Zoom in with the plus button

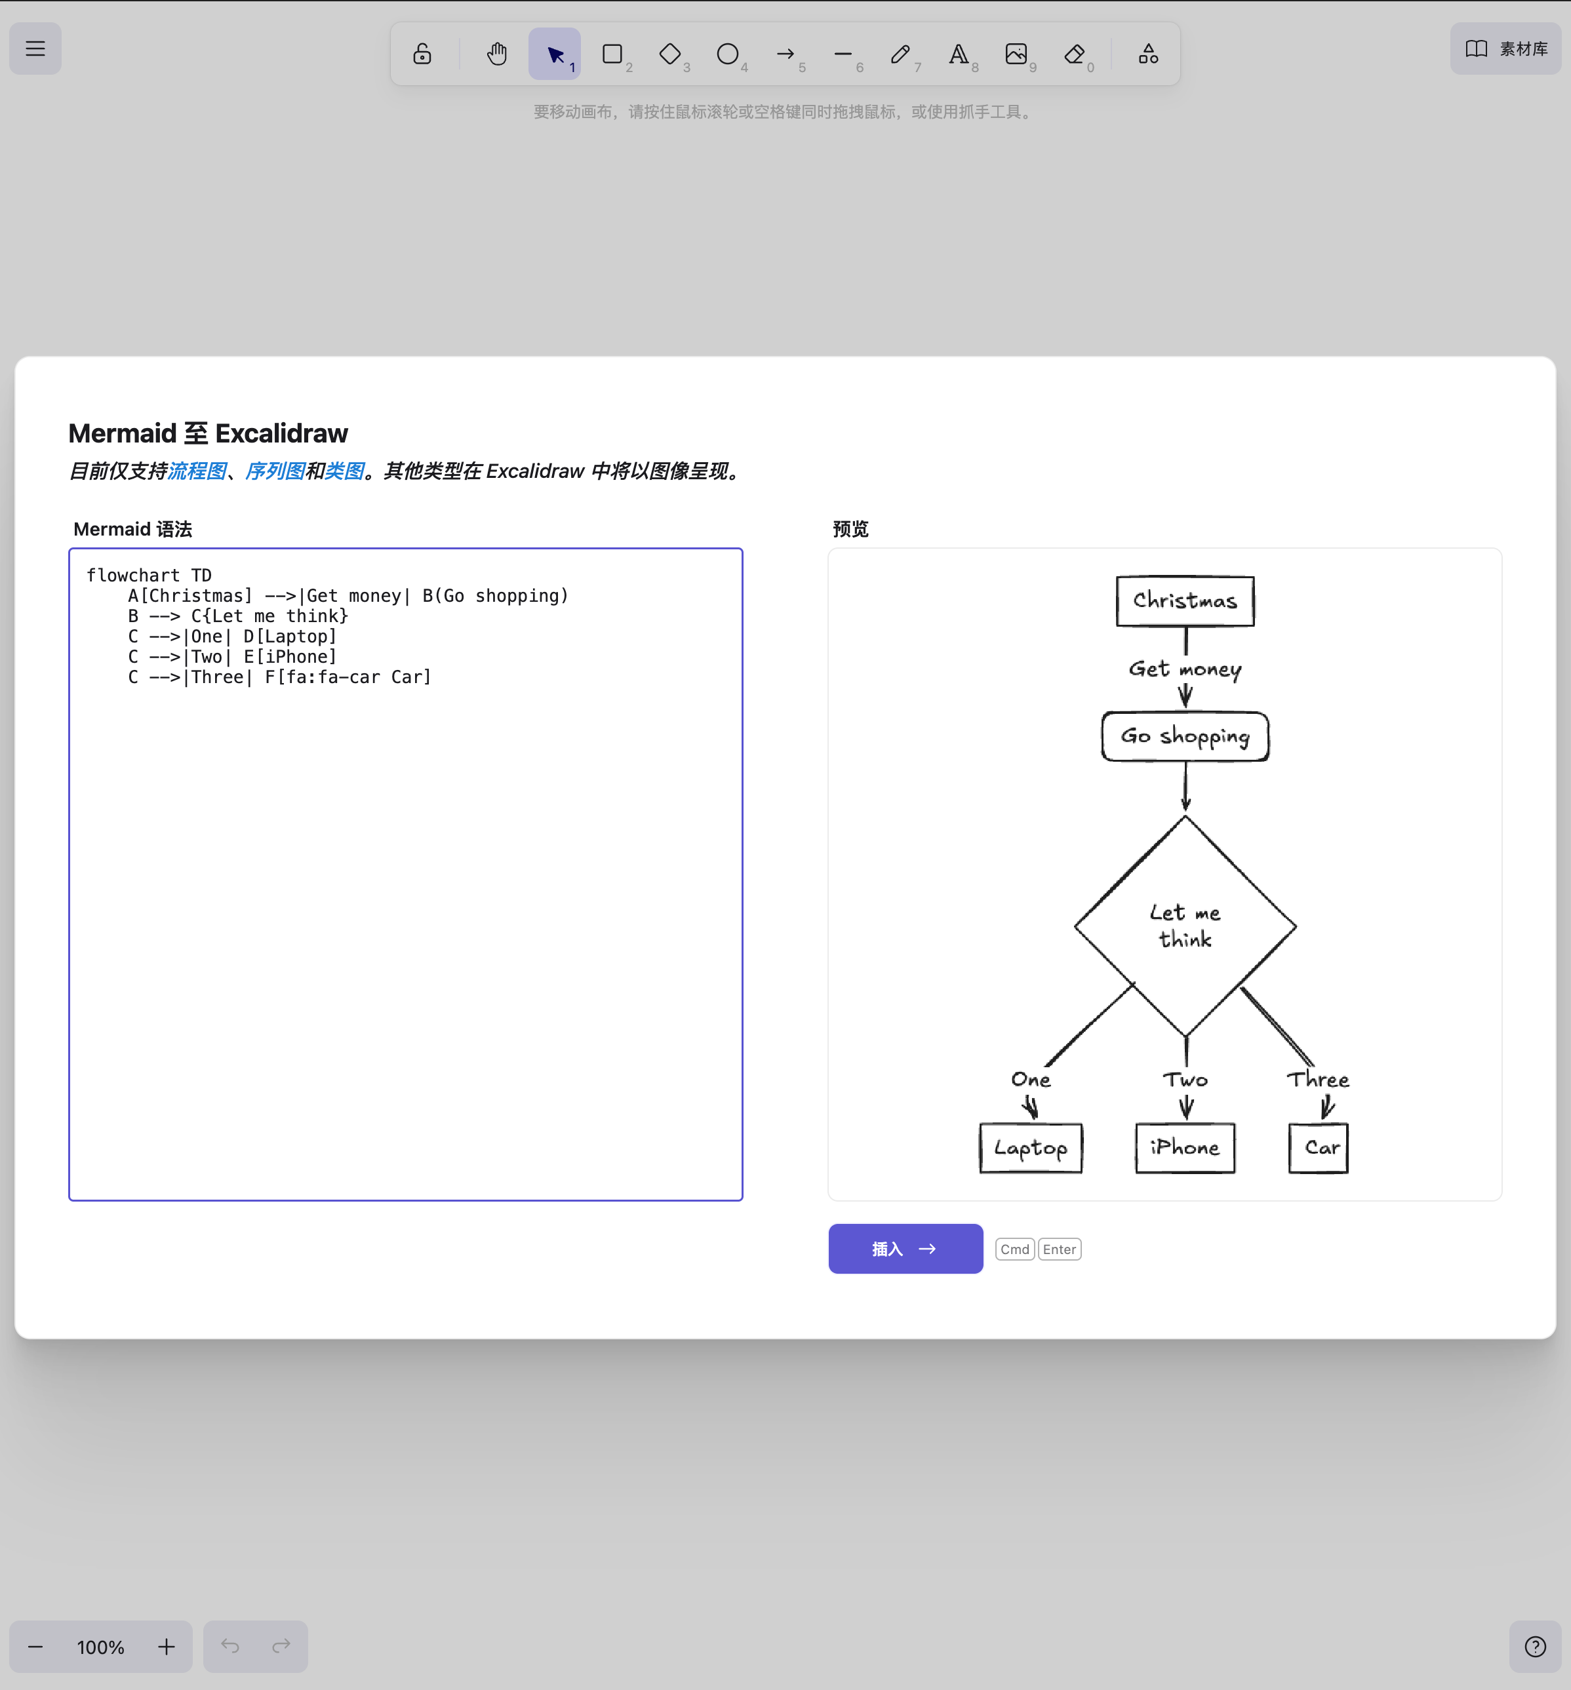(x=167, y=1647)
